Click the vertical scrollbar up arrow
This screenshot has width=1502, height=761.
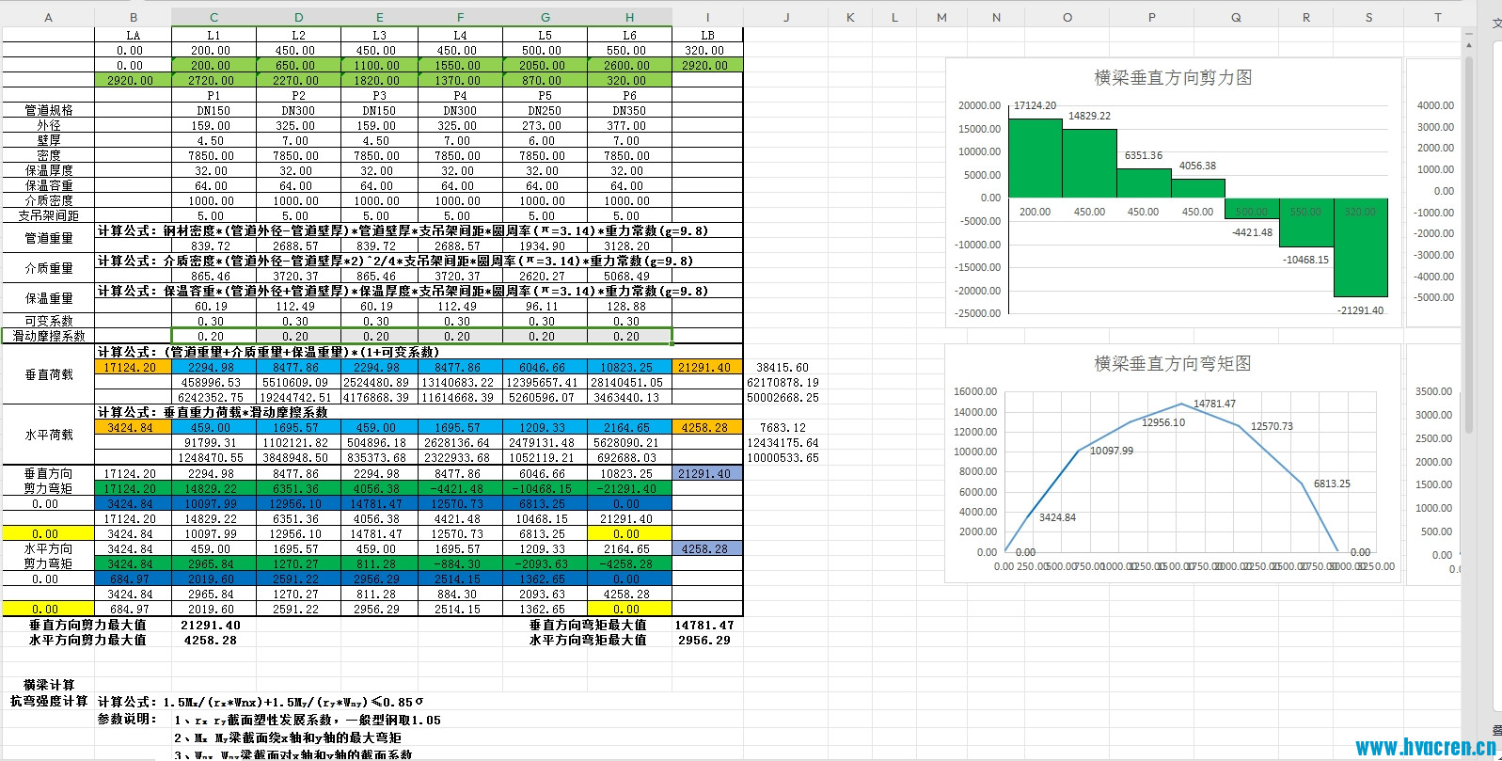coord(1468,45)
